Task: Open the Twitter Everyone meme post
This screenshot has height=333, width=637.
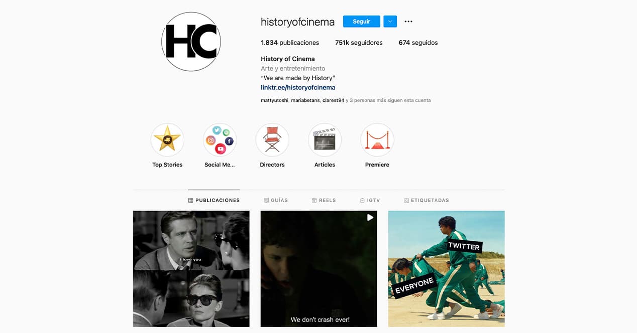Action: 446,269
